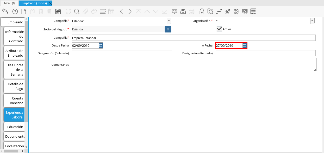Go to previous record left chevron
324x153 pixels.
(121, 11)
